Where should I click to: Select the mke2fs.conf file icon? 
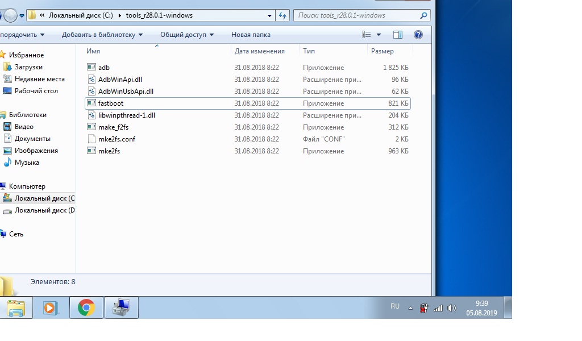coord(92,139)
